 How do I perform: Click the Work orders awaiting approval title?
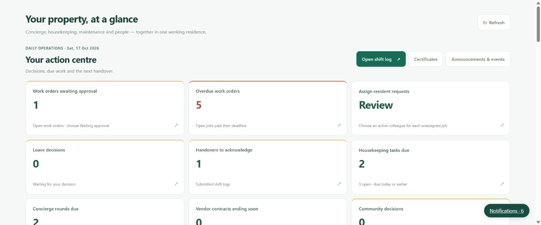click(65, 91)
